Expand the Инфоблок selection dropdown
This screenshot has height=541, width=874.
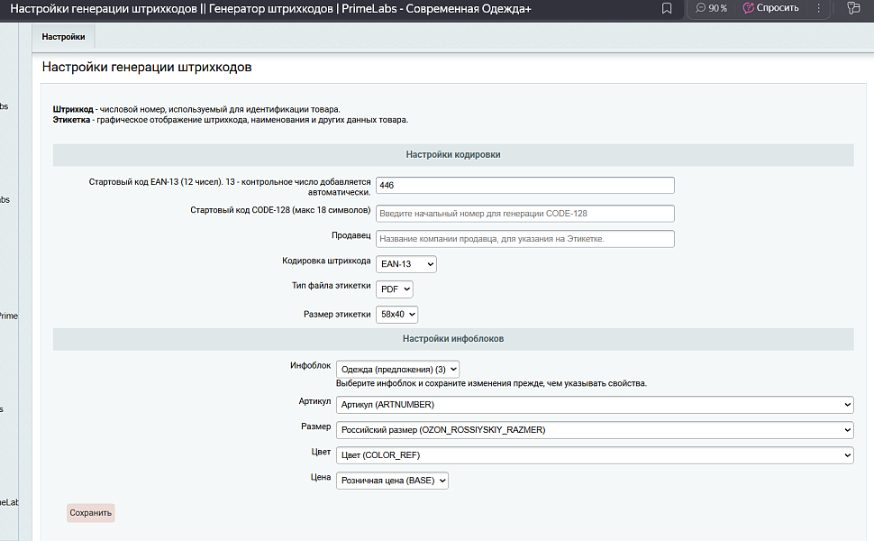coord(397,369)
